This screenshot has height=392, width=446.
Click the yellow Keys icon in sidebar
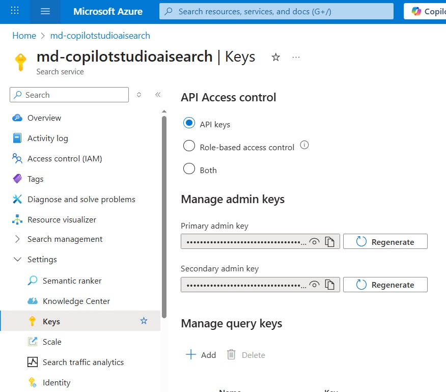[x=33, y=321]
